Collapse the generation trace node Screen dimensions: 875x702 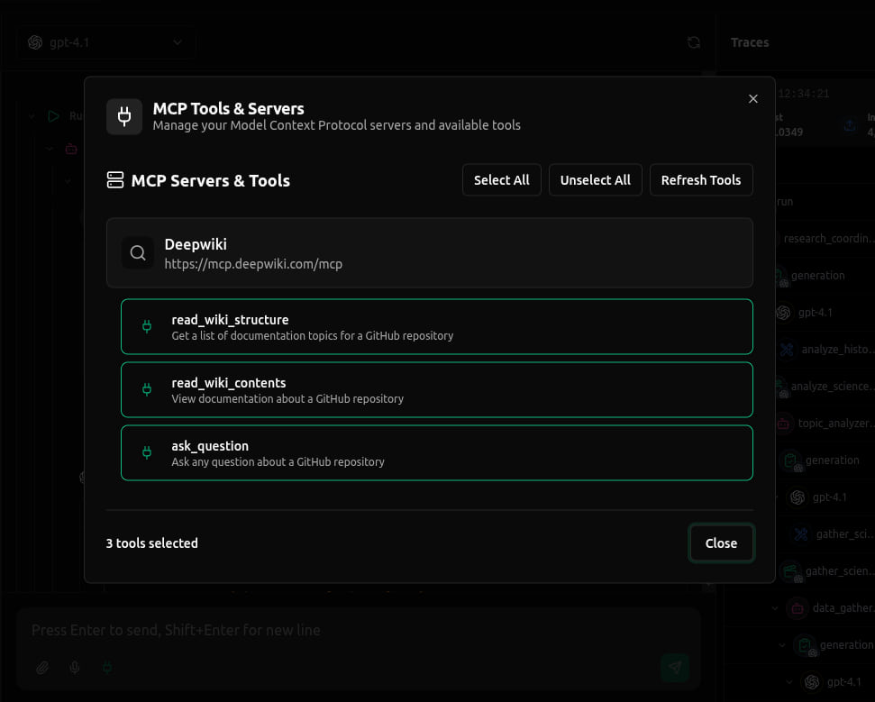coord(782,644)
